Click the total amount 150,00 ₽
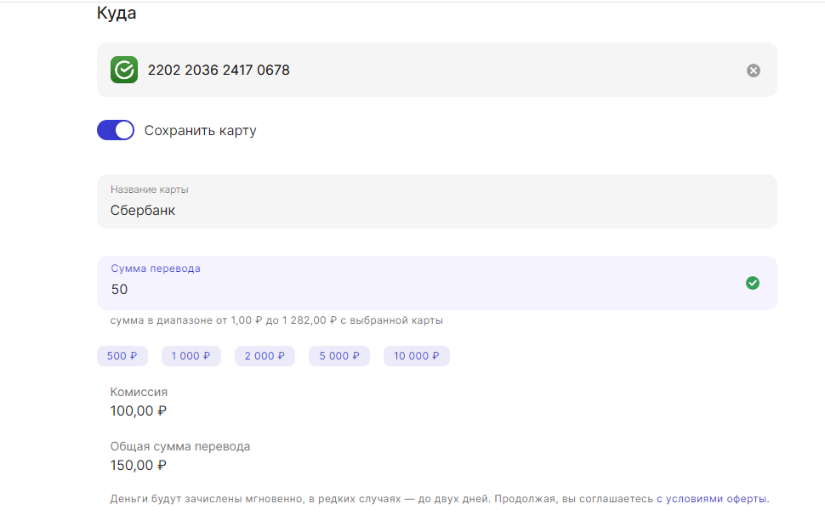The height and width of the screenshot is (532, 825). [x=139, y=465]
